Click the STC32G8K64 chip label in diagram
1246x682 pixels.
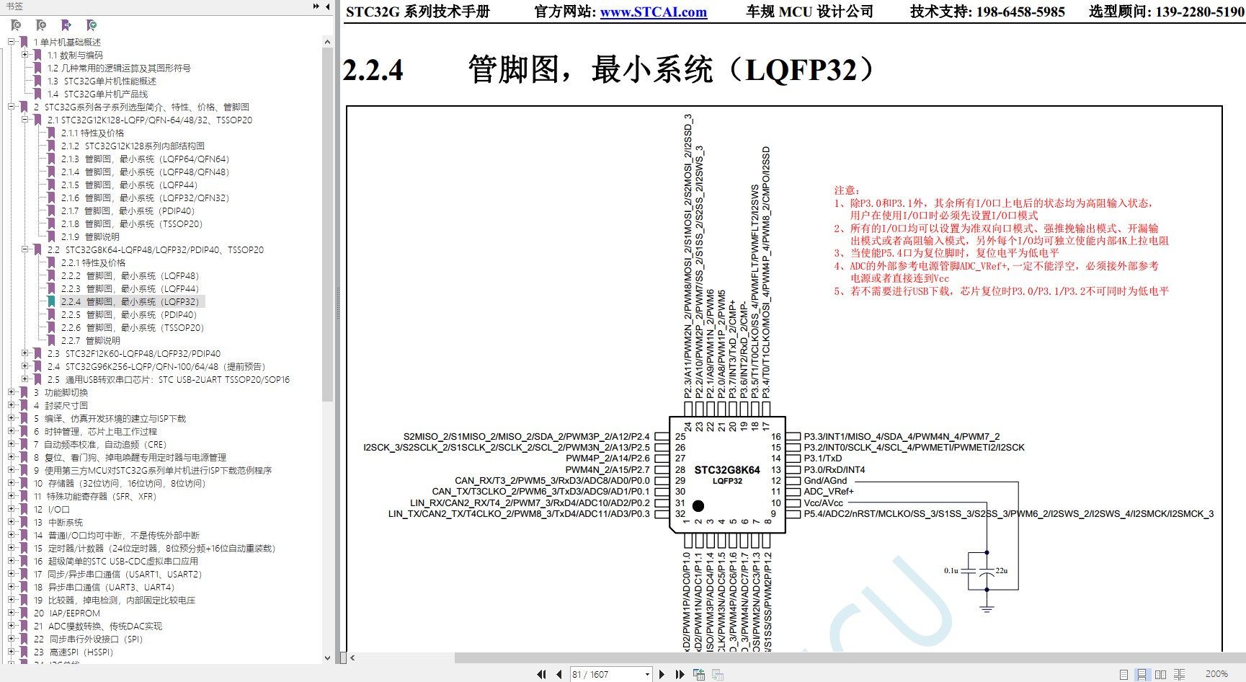coord(727,470)
